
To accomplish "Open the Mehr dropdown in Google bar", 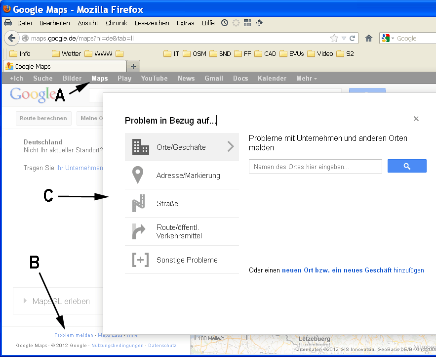I will click(307, 78).
